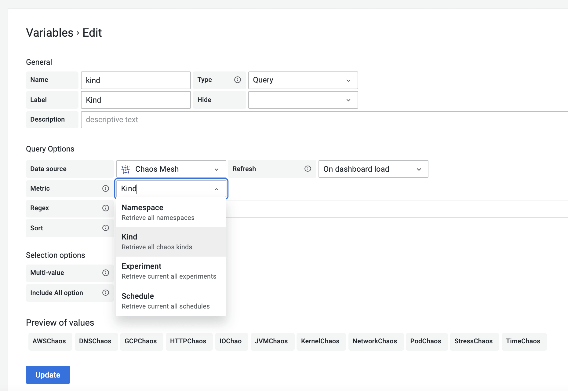Click the Name input field
Screen dimensions: 568x391
point(136,80)
